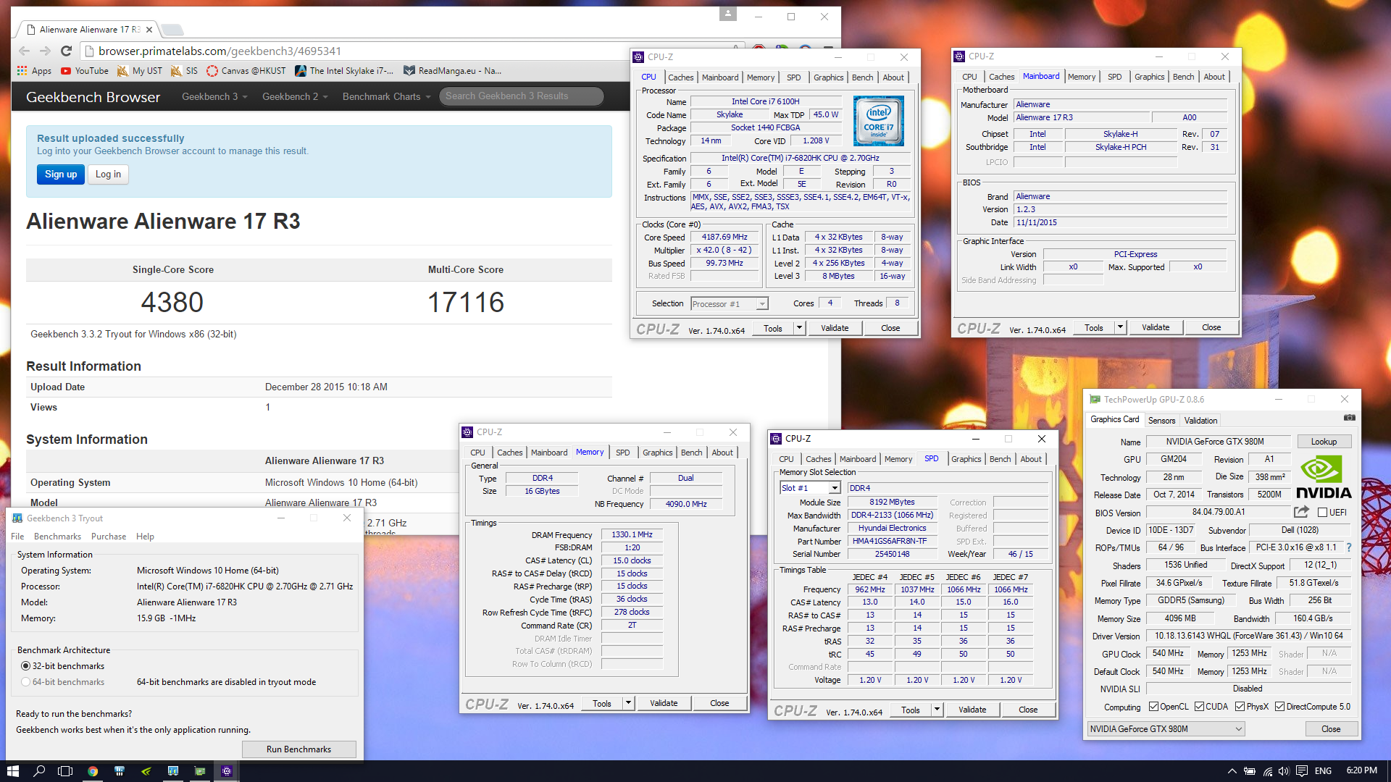The height and width of the screenshot is (782, 1391).
Task: Focus Search Geekbench 3 Results field
Action: pyautogui.click(x=522, y=96)
